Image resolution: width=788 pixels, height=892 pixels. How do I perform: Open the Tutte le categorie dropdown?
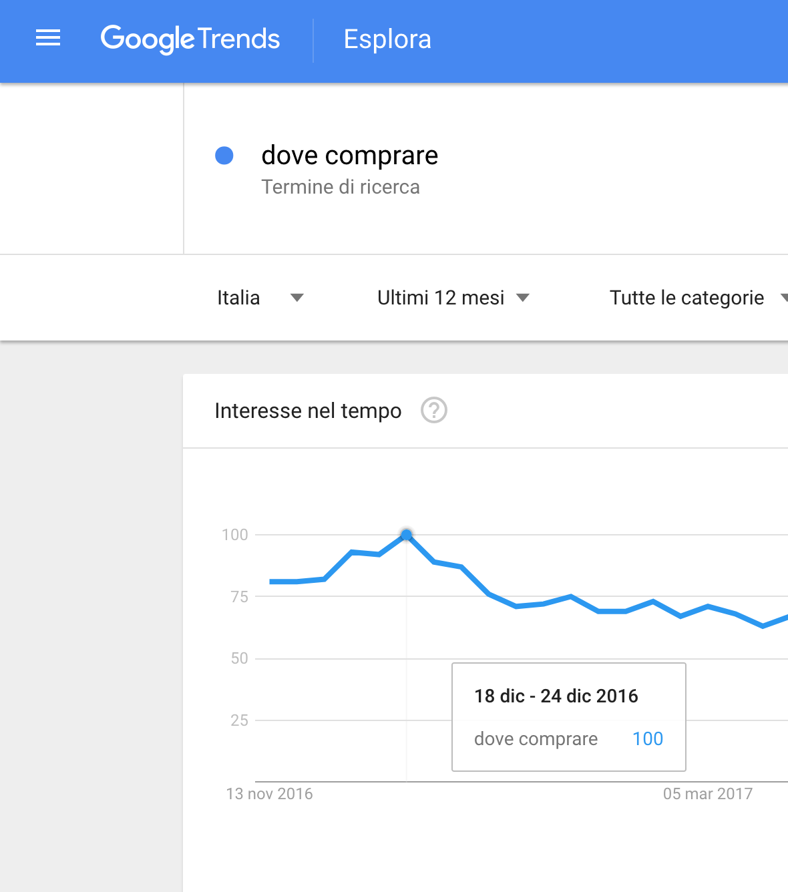pos(699,298)
